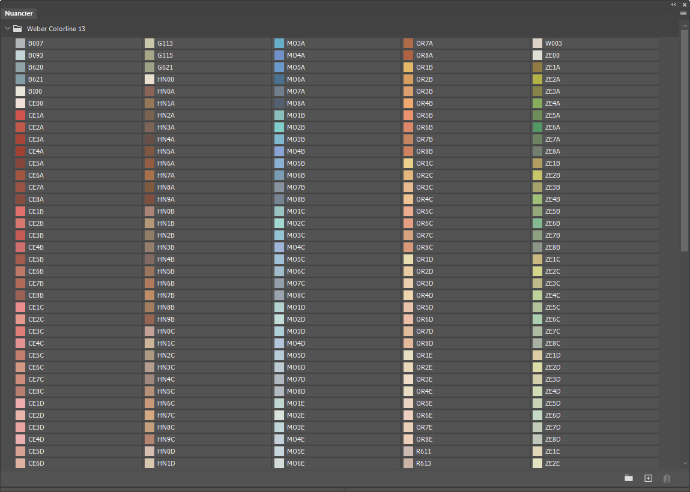Select the Nuancier tab
This screenshot has width=690, height=492.
(19, 13)
